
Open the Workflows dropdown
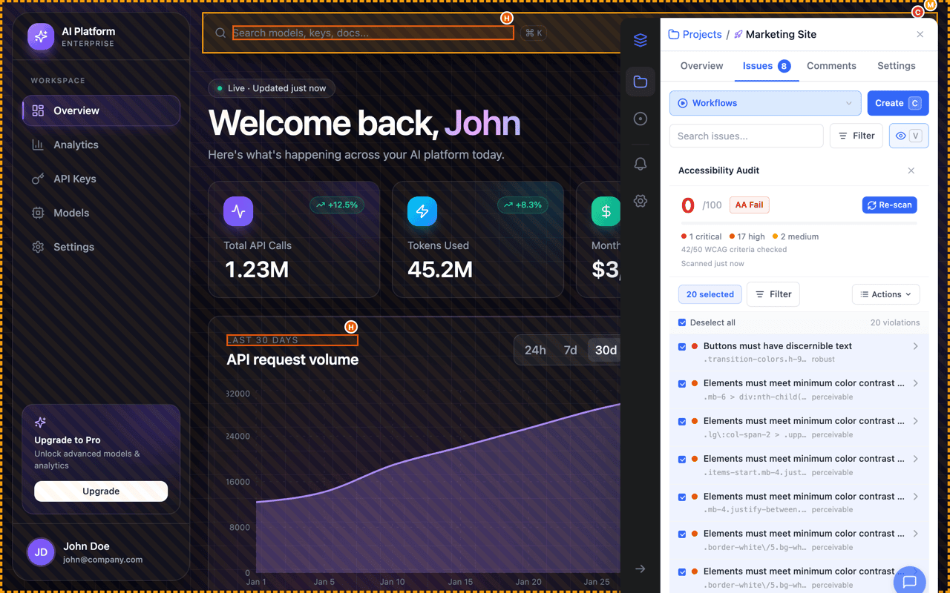click(x=765, y=103)
